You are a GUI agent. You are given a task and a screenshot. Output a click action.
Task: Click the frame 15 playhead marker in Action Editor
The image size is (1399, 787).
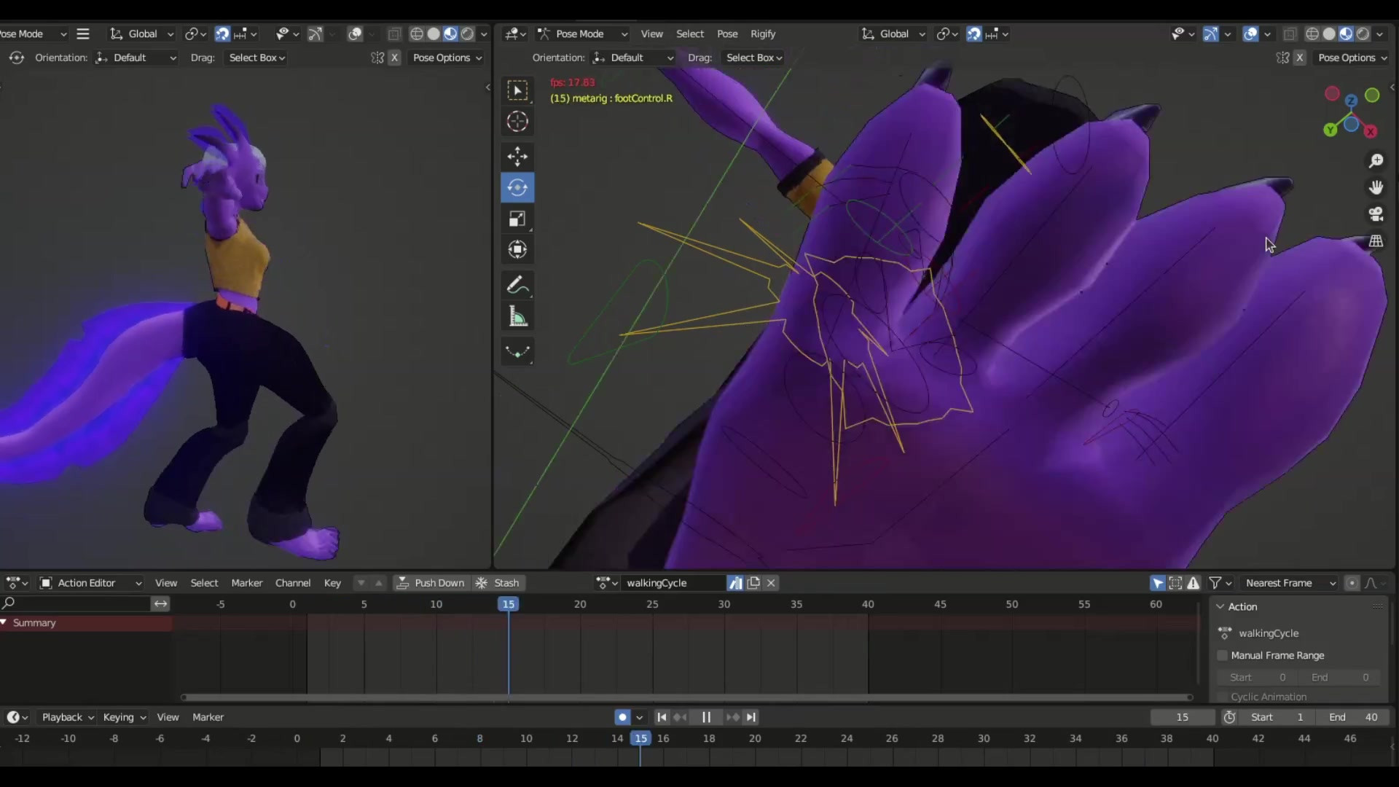509,604
